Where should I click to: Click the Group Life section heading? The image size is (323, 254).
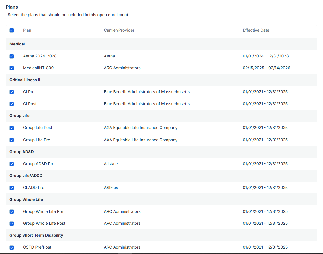click(x=19, y=116)
